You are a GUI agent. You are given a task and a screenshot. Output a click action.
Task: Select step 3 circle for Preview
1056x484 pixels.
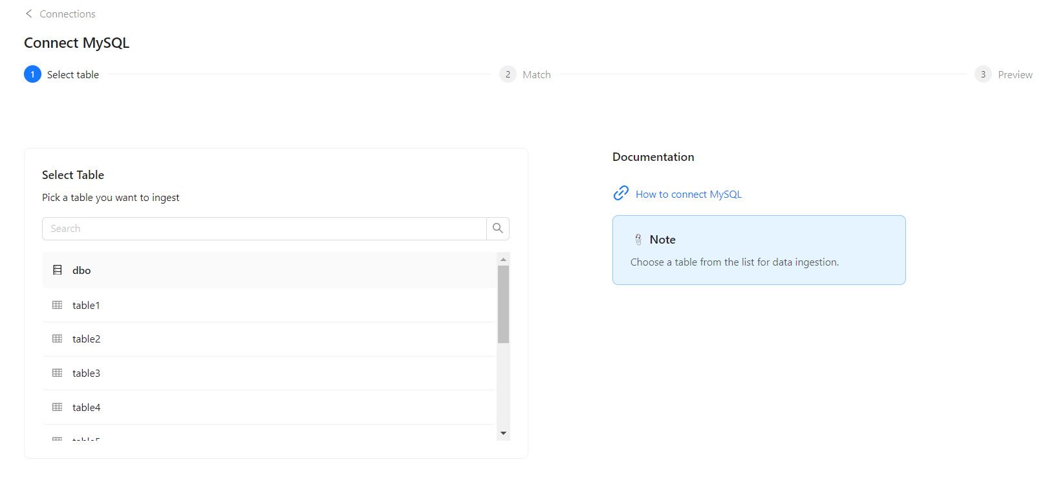983,74
